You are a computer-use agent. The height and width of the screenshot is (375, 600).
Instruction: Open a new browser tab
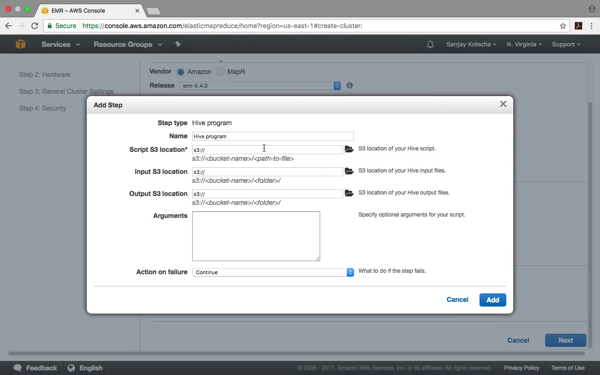[153, 11]
